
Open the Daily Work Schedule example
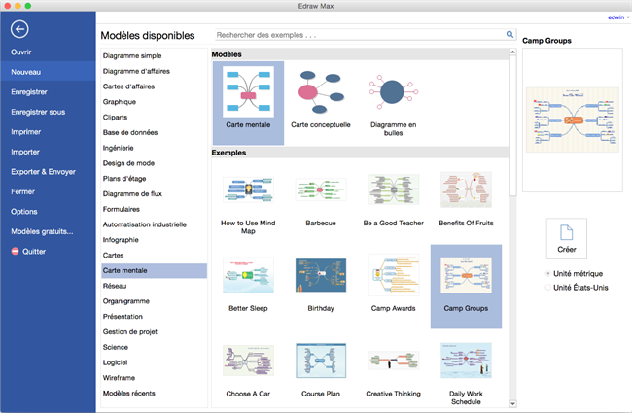[x=466, y=361]
